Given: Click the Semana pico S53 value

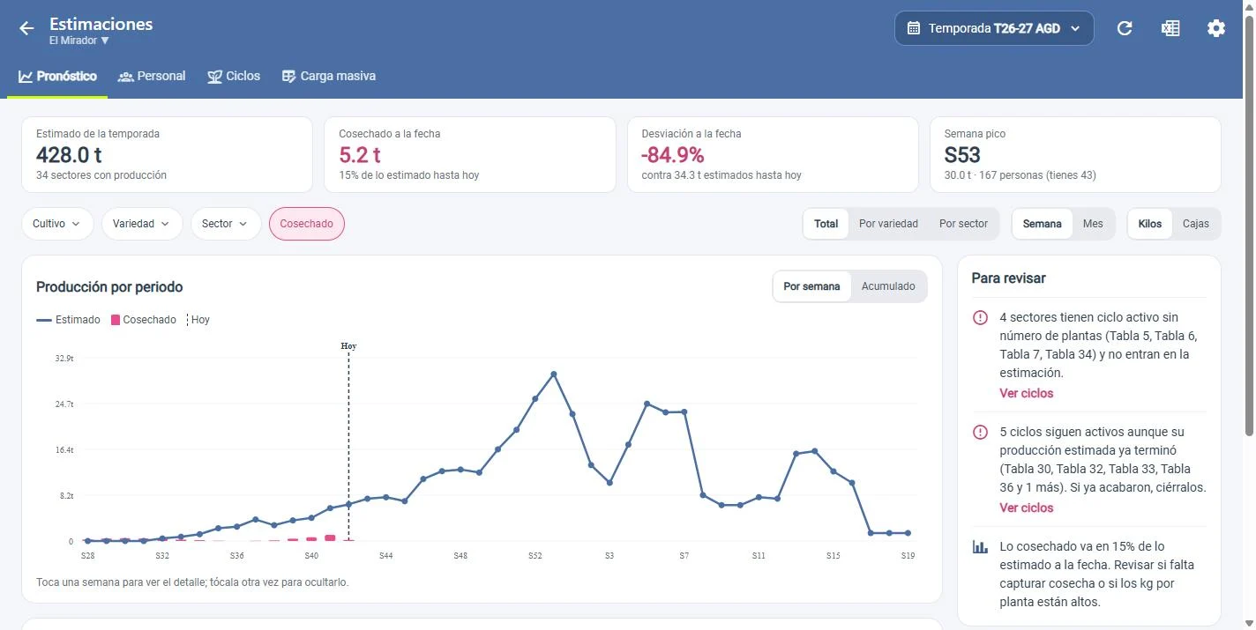Looking at the screenshot, I should 962,155.
